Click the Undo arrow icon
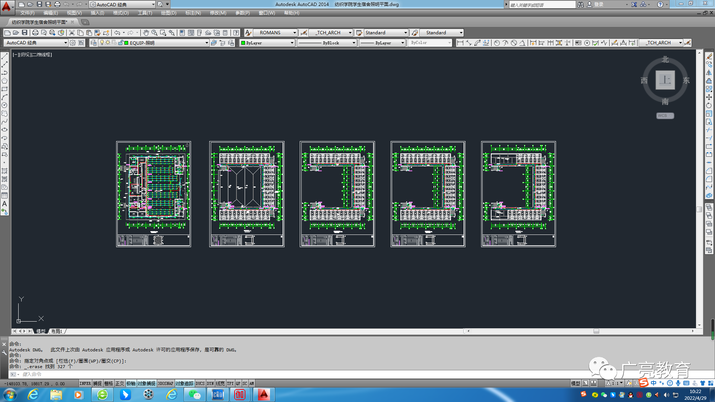 coord(117,33)
